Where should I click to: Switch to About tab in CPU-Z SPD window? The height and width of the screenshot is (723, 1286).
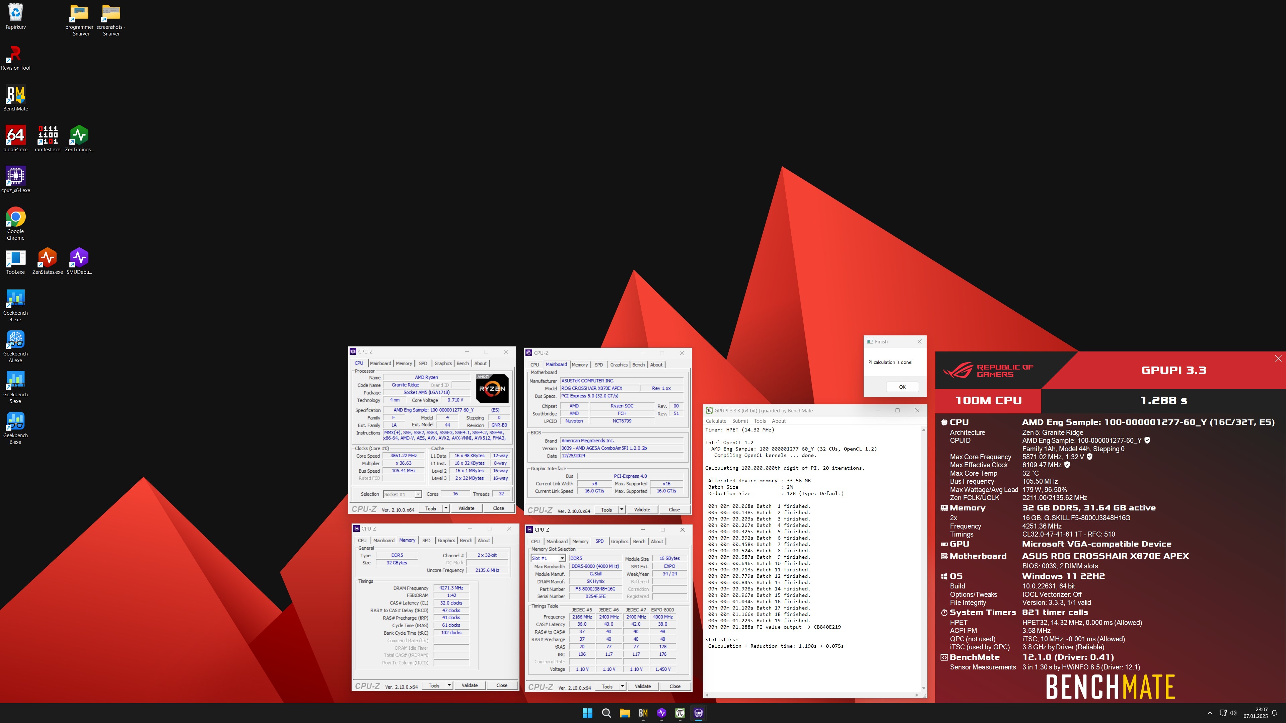pos(657,541)
